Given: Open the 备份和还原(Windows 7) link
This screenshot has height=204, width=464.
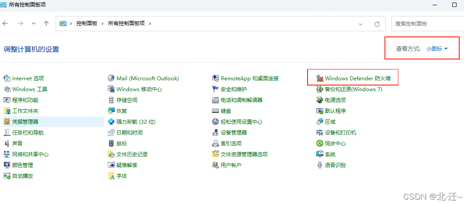Looking at the screenshot, I should tap(354, 89).
